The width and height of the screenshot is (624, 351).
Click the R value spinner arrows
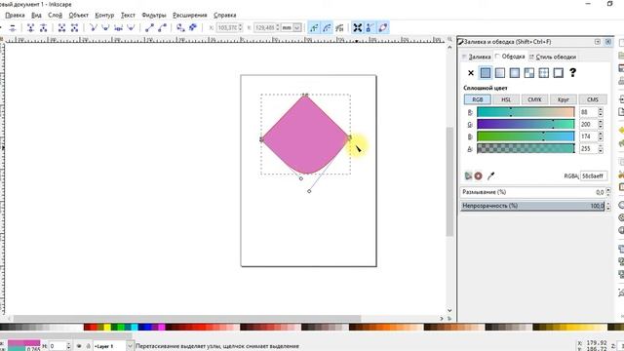point(601,112)
